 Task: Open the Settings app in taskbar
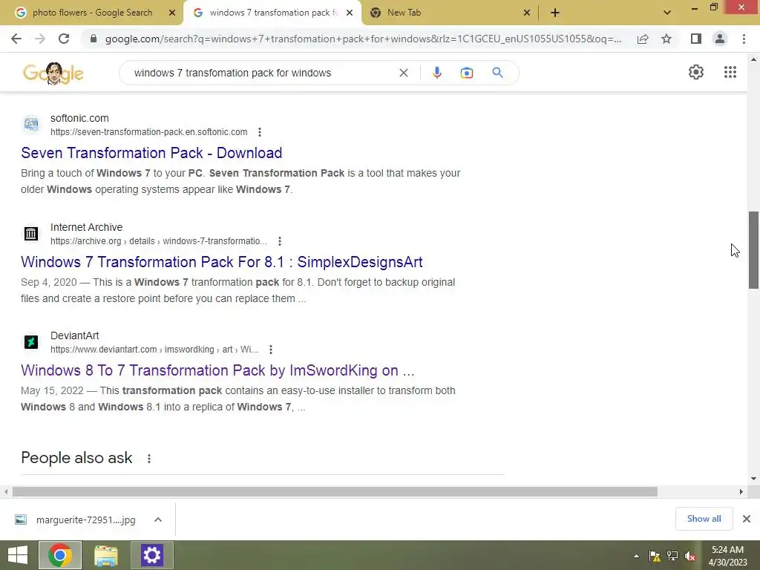pos(151,555)
